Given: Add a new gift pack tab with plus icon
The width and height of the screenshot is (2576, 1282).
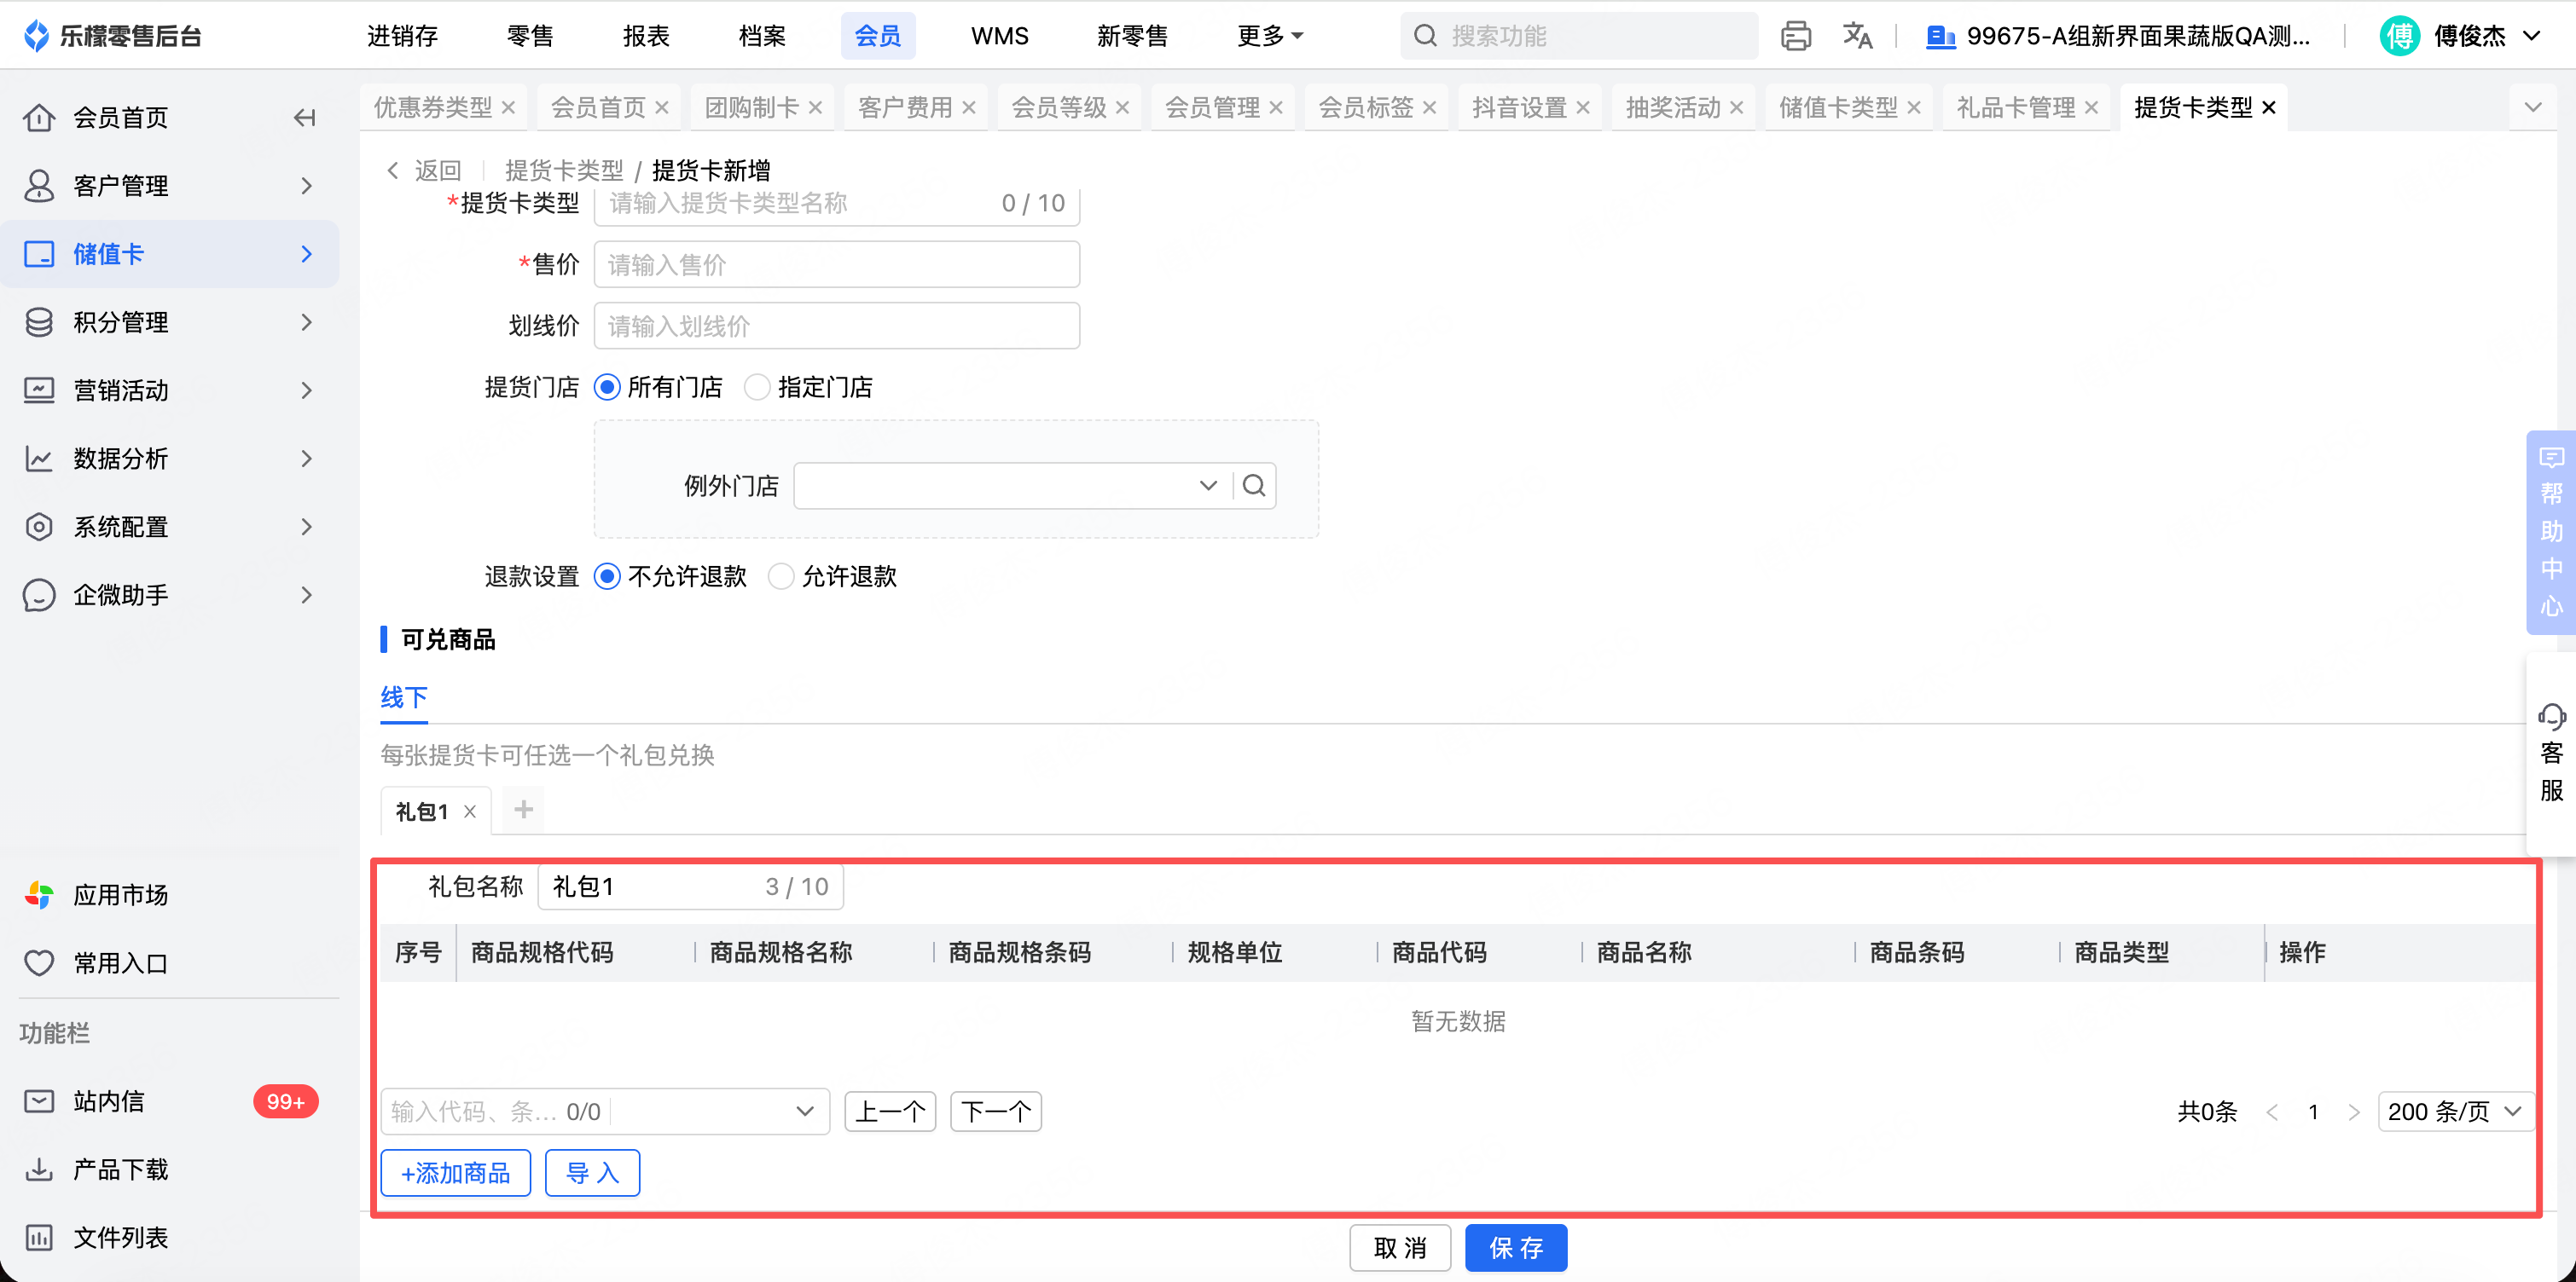Looking at the screenshot, I should pyautogui.click(x=523, y=810).
